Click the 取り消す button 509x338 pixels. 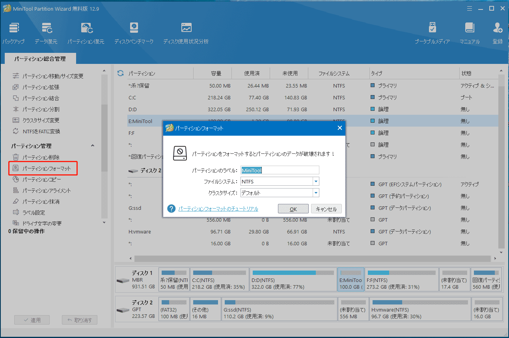click(x=80, y=320)
